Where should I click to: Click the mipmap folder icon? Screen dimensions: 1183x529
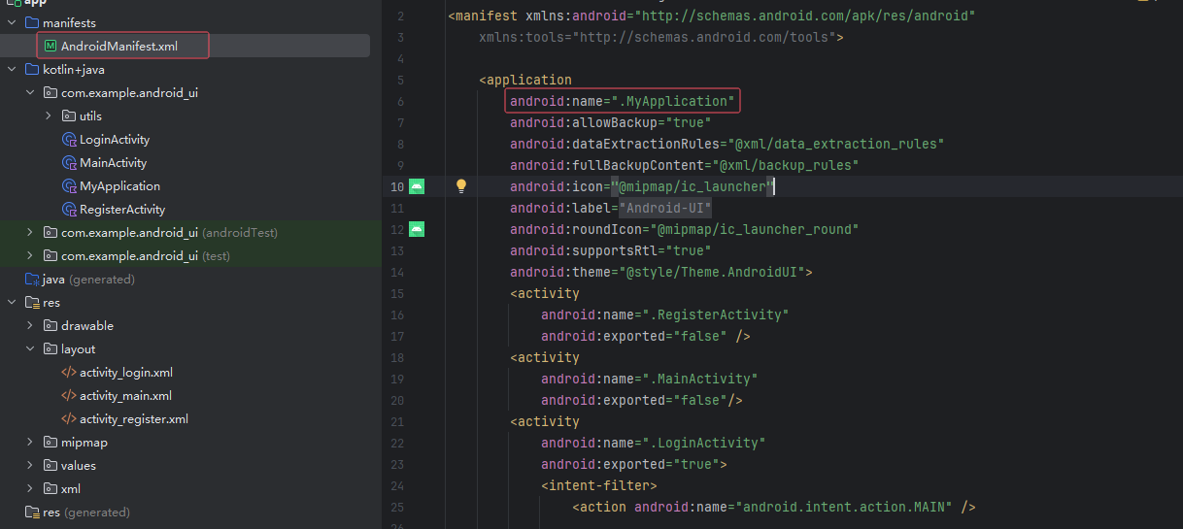click(x=51, y=443)
